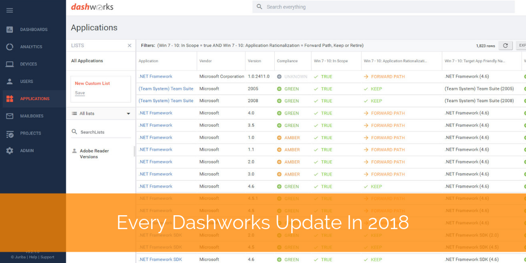Click the filter expression text
Image resolution: width=526 pixels, height=263 pixels.
coord(260,45)
